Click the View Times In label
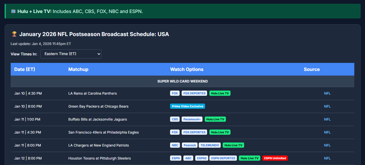The height and width of the screenshot is (165, 365). pyautogui.click(x=24, y=54)
